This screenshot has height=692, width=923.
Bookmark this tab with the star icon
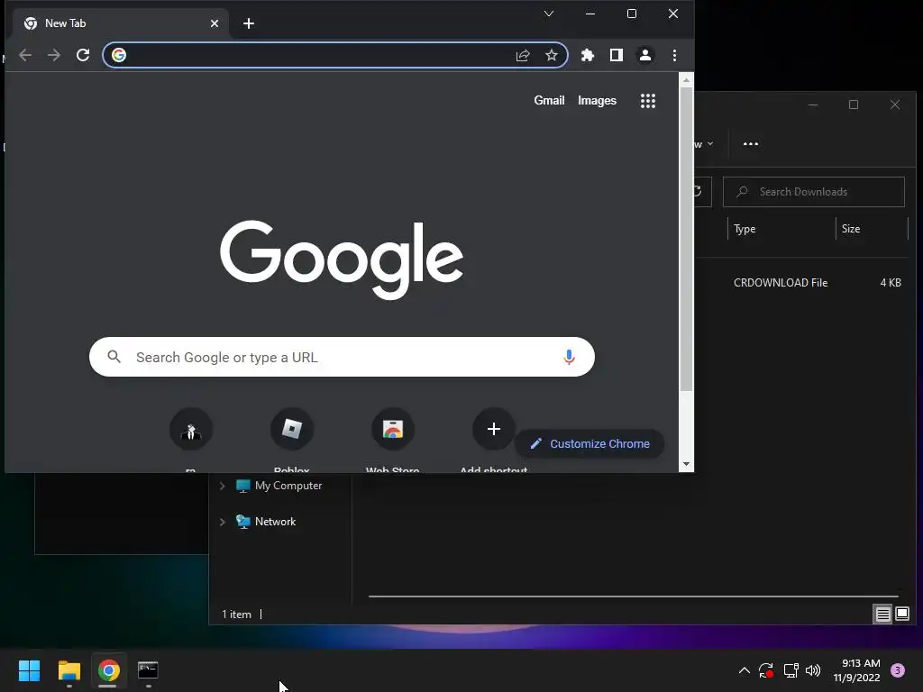[x=551, y=55]
